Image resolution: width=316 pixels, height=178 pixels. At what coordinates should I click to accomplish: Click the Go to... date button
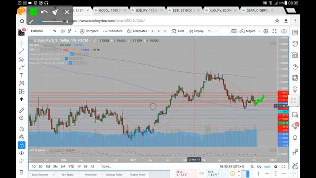point(106,167)
